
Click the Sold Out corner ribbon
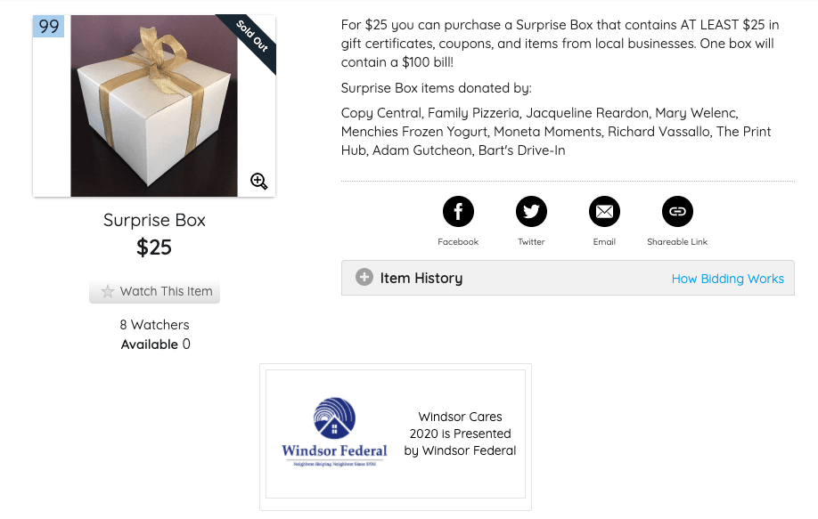tap(253, 36)
